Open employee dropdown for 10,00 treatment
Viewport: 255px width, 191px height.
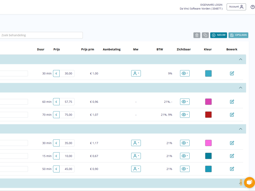coord(136,156)
